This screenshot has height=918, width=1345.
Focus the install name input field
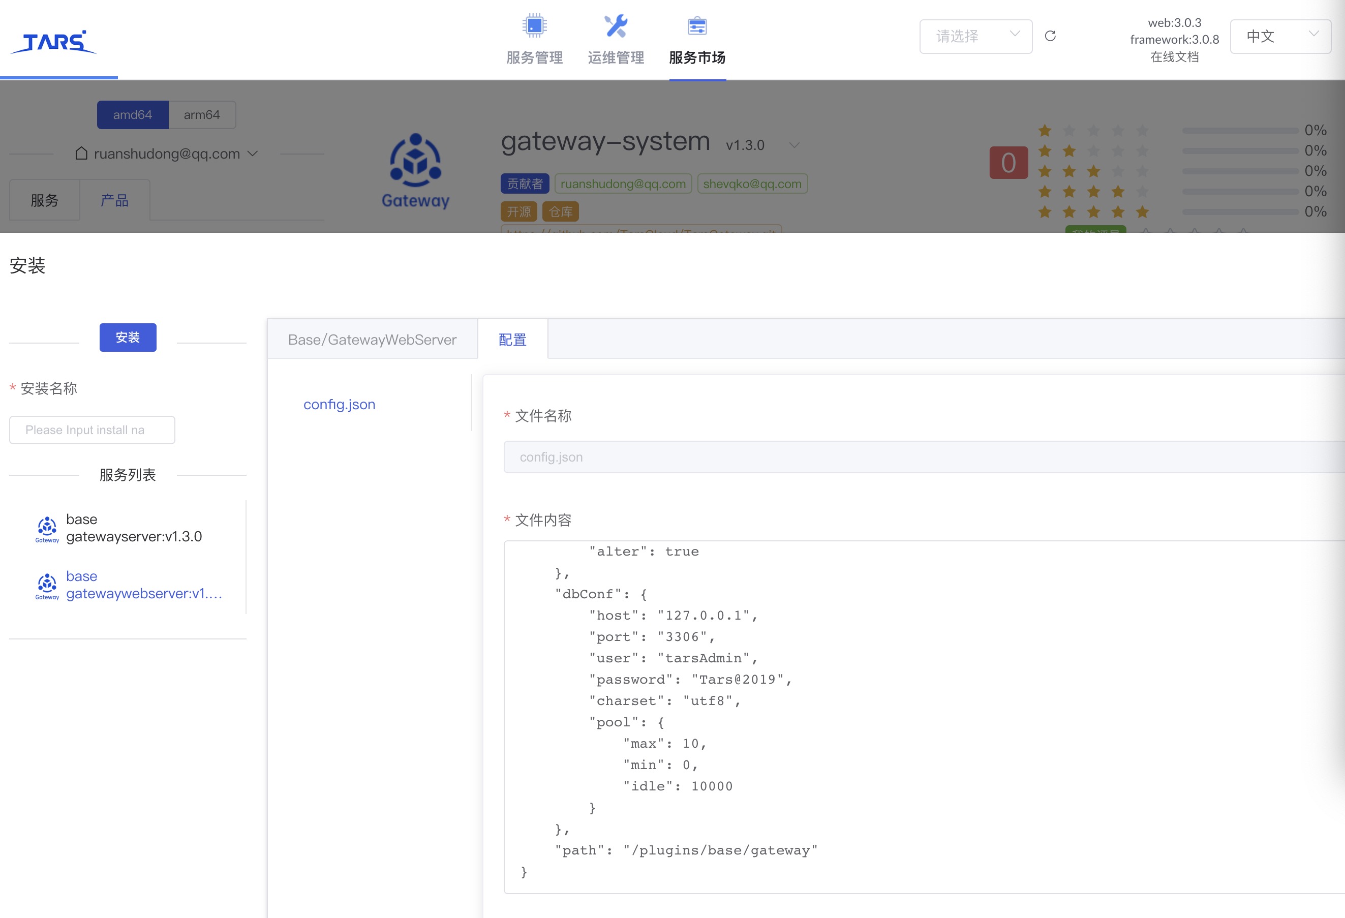pyautogui.click(x=92, y=430)
